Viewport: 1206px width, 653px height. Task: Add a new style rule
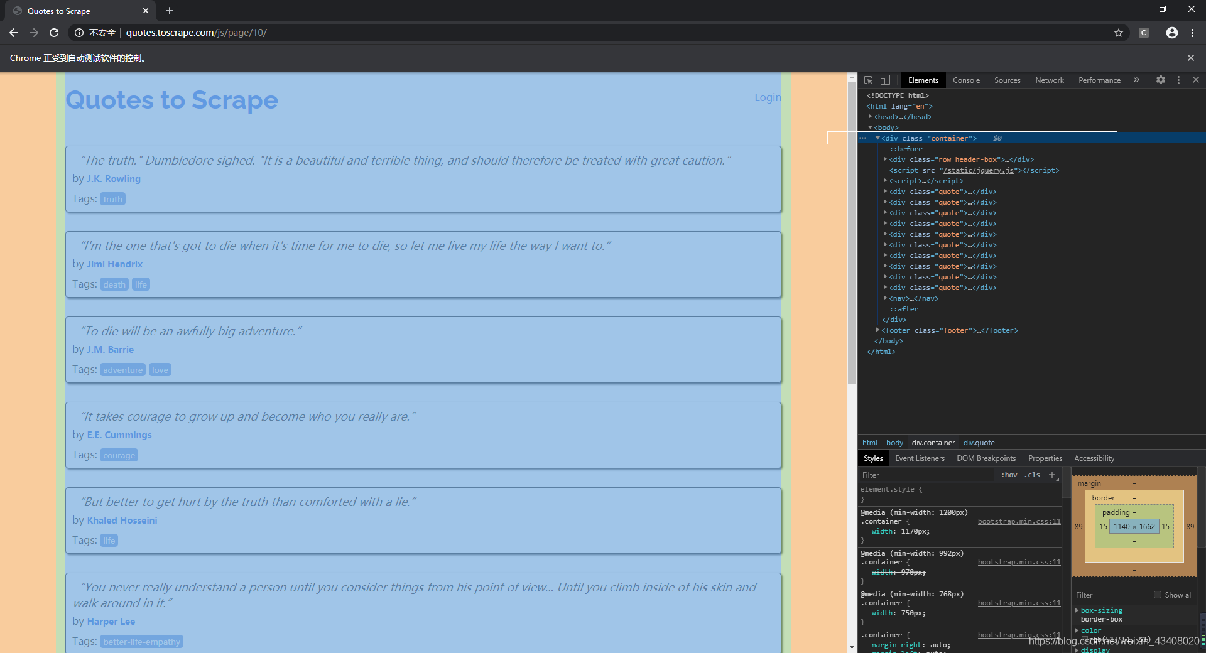point(1052,475)
